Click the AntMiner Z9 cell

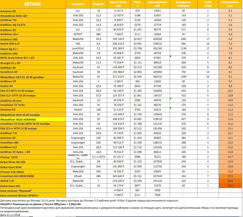tap(33, 68)
